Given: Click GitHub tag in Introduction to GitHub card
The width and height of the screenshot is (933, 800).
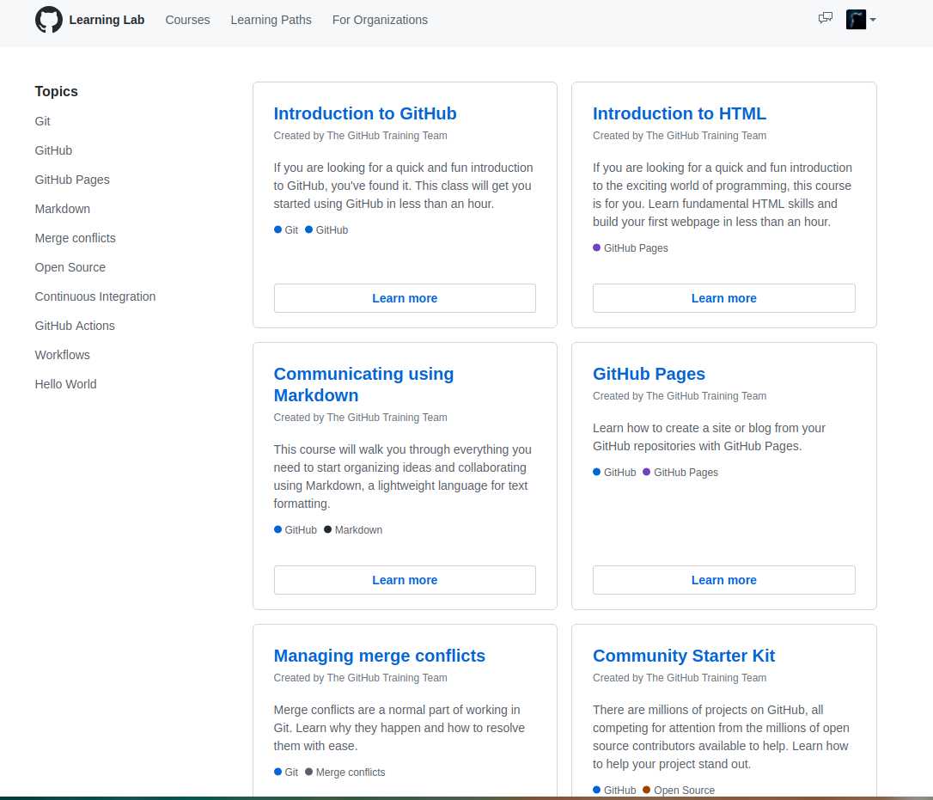Looking at the screenshot, I should [x=326, y=229].
